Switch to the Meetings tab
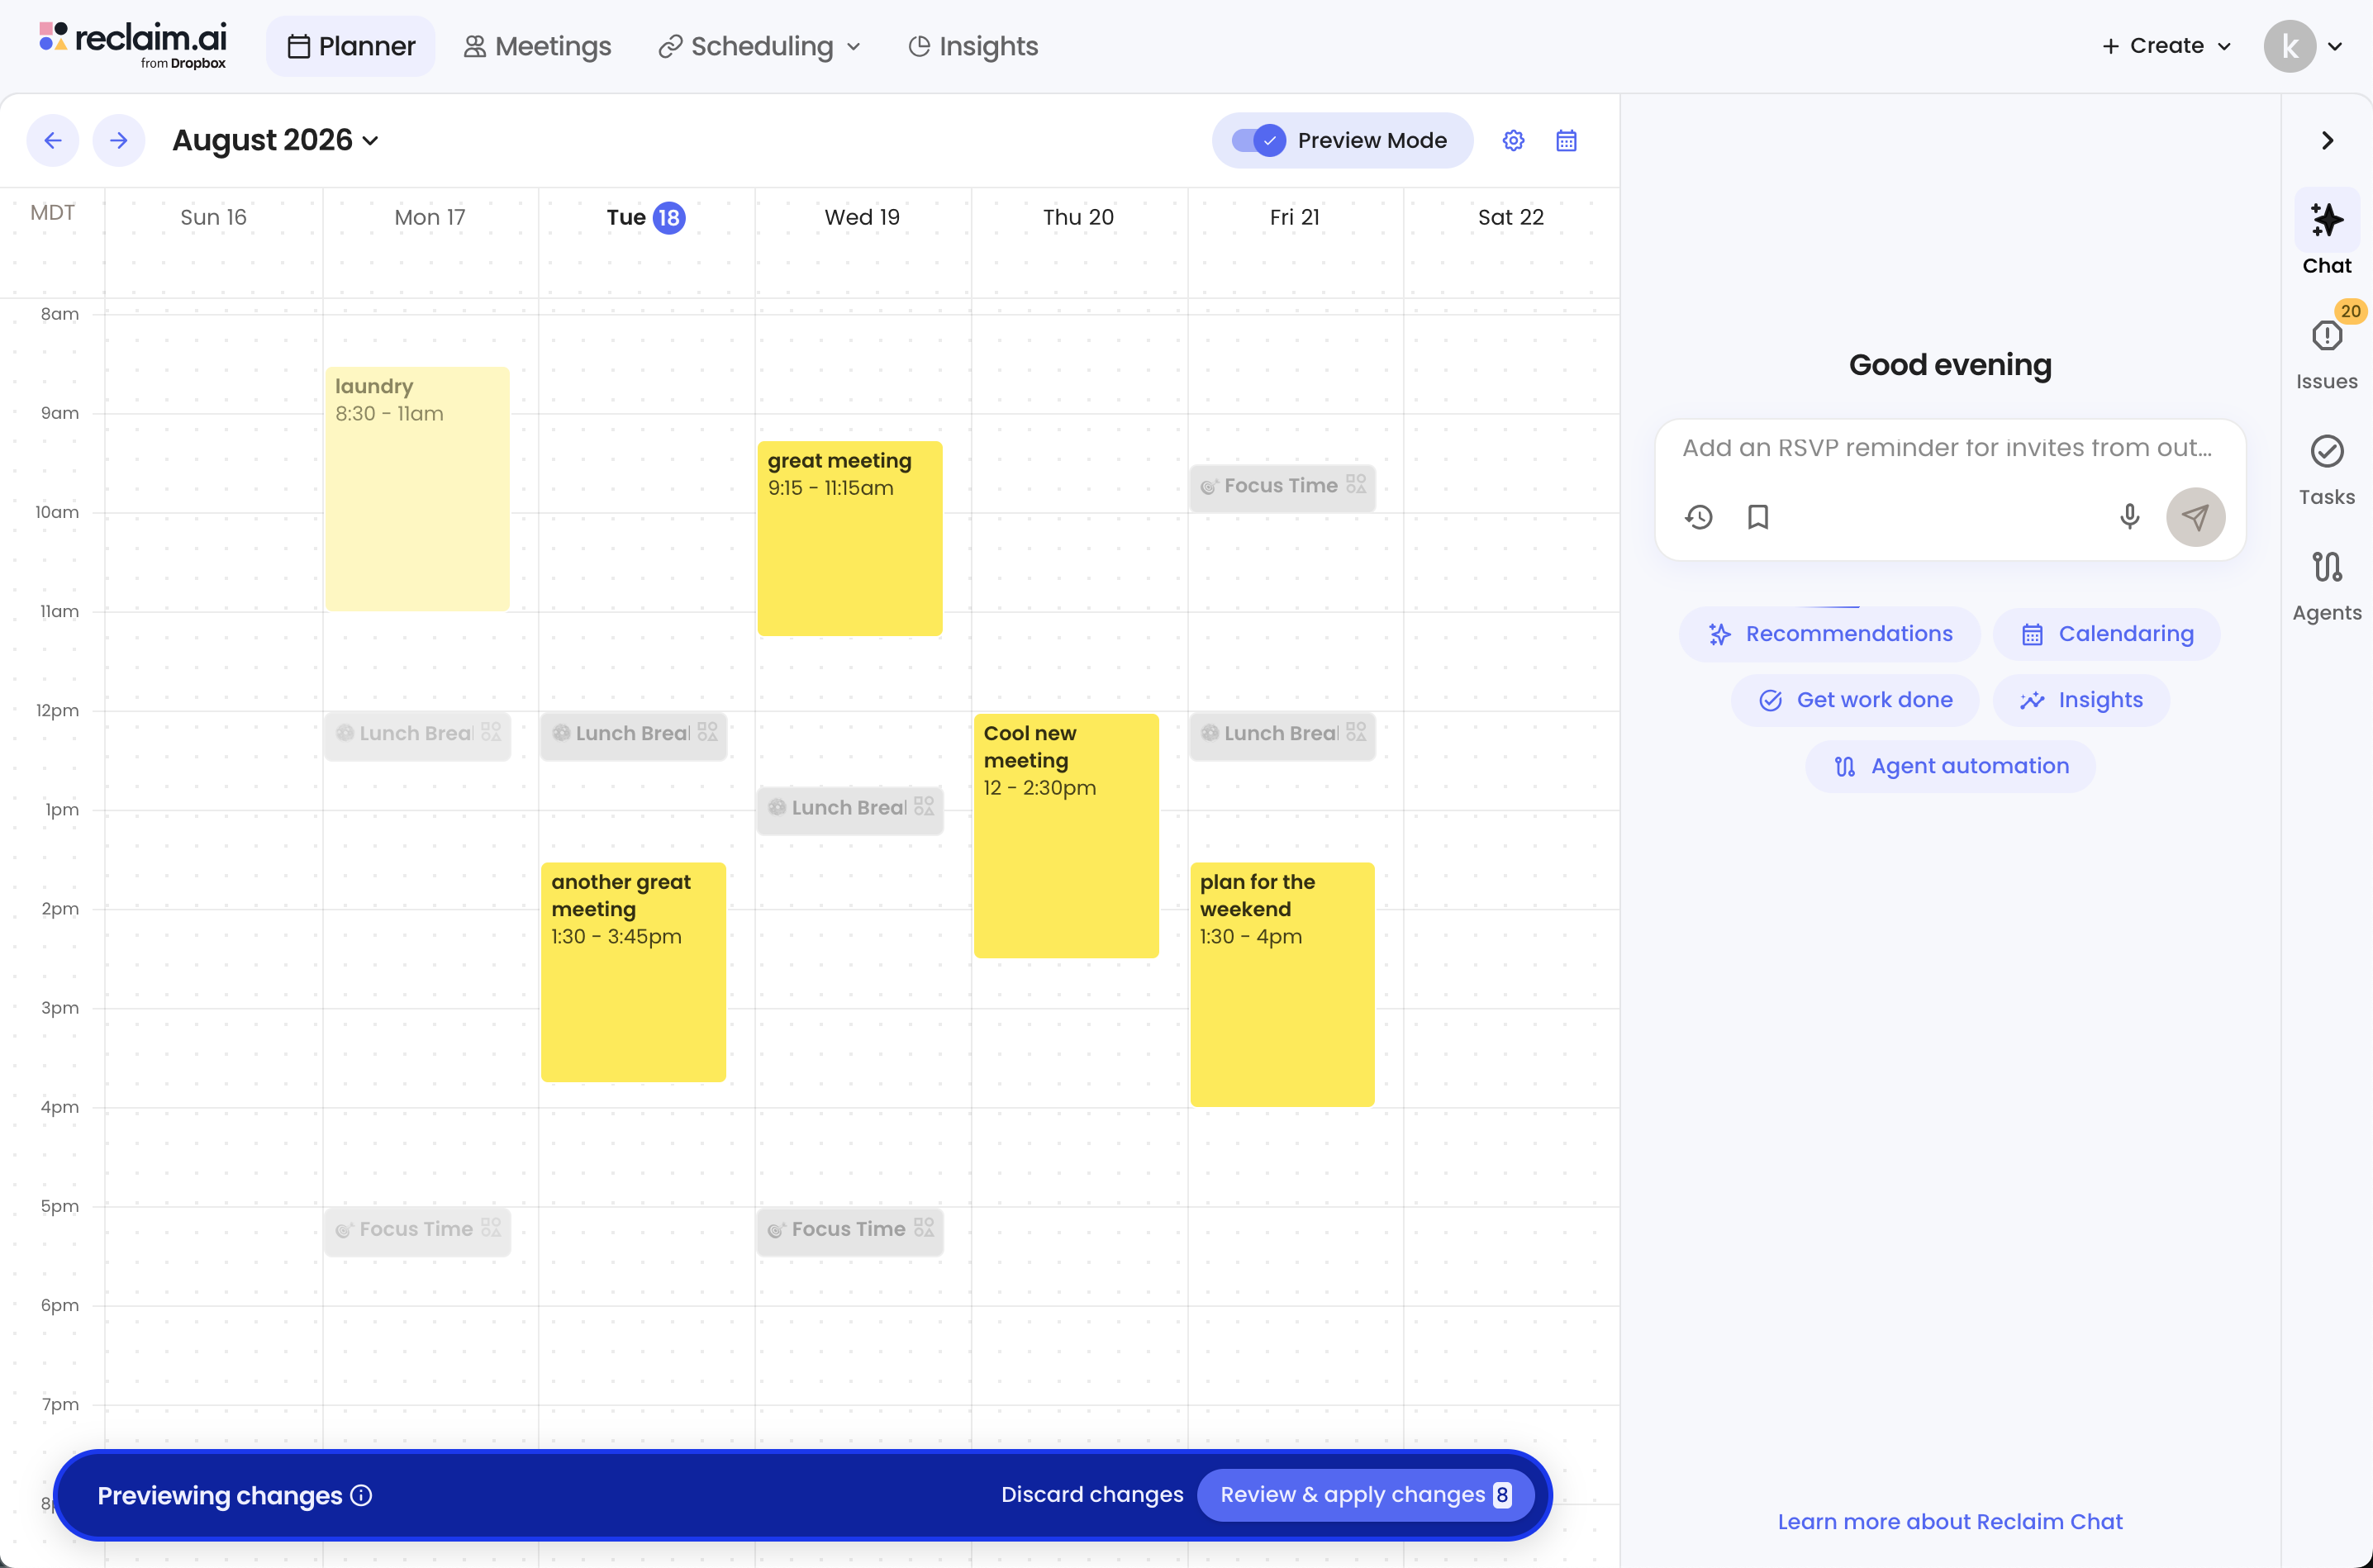This screenshot has height=1568, width=2373. point(537,46)
